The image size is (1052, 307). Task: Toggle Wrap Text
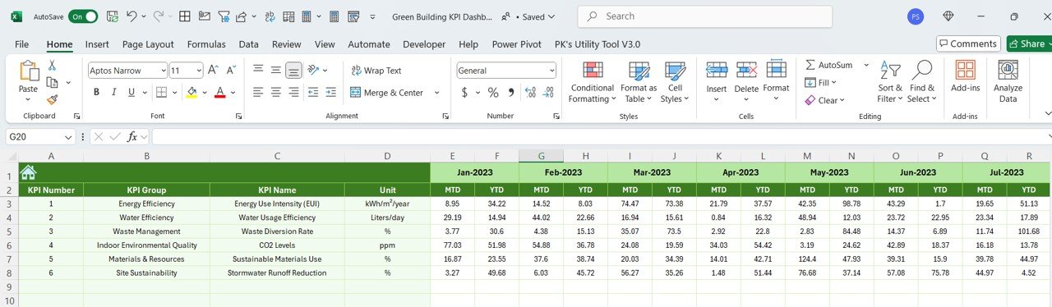tap(376, 71)
